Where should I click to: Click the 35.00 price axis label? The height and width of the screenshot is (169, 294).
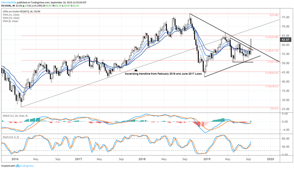click(x=285, y=91)
